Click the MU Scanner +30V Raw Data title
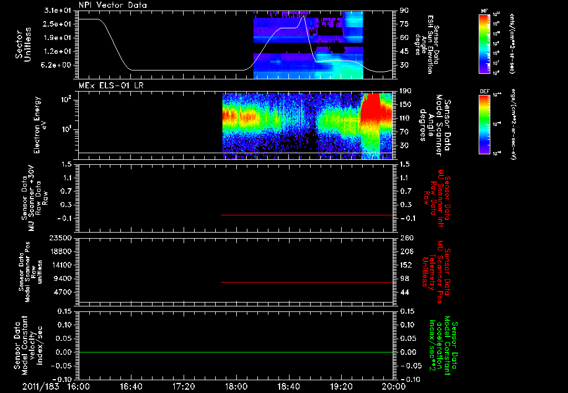The image size is (568, 393). (34, 198)
